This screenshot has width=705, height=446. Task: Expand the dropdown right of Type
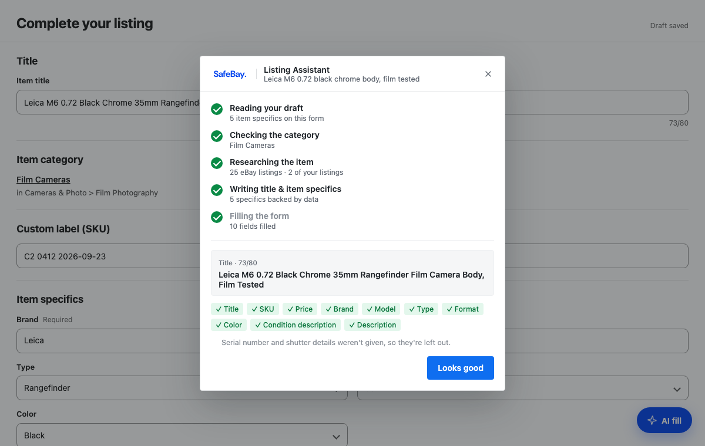coord(523,388)
